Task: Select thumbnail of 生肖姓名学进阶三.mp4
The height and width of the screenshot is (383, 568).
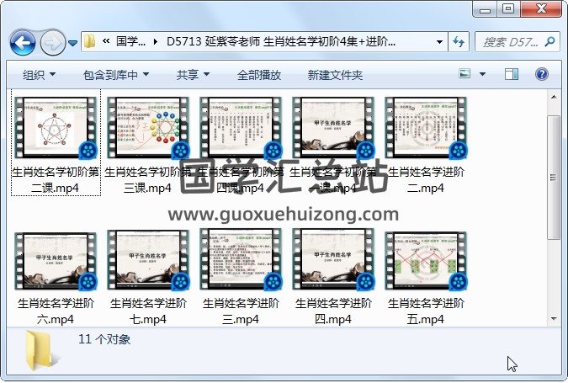Action: click(x=241, y=259)
